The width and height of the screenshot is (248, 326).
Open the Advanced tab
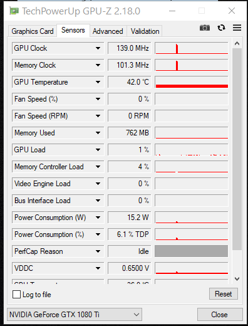click(x=108, y=31)
